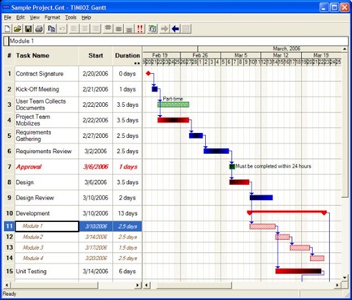The image size is (352, 300).
Task: Click the calendar toolbar icon
Action: pyautogui.click(x=152, y=28)
